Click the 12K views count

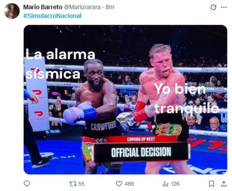click(175, 184)
